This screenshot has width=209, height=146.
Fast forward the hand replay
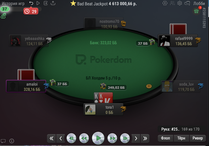coord(112,139)
